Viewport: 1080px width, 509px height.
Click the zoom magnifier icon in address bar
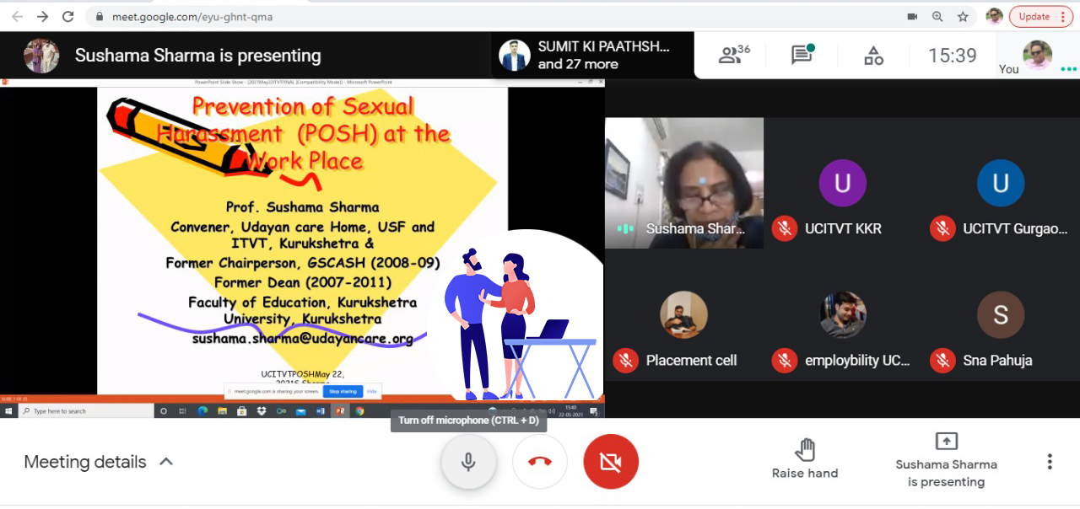coord(937,16)
